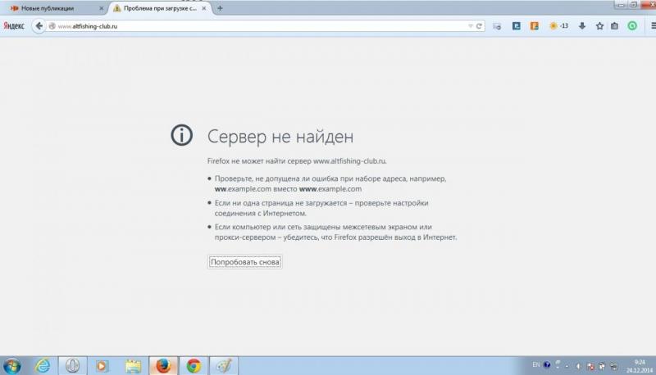The image size is (656, 375).
Task: Switch to Firefox in the taskbar
Action: click(163, 366)
